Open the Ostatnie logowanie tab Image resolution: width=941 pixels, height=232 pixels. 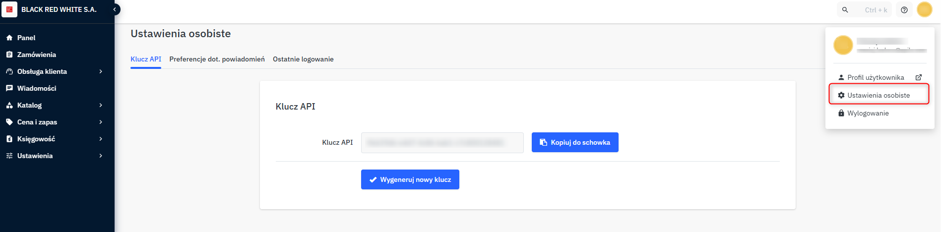pos(303,59)
